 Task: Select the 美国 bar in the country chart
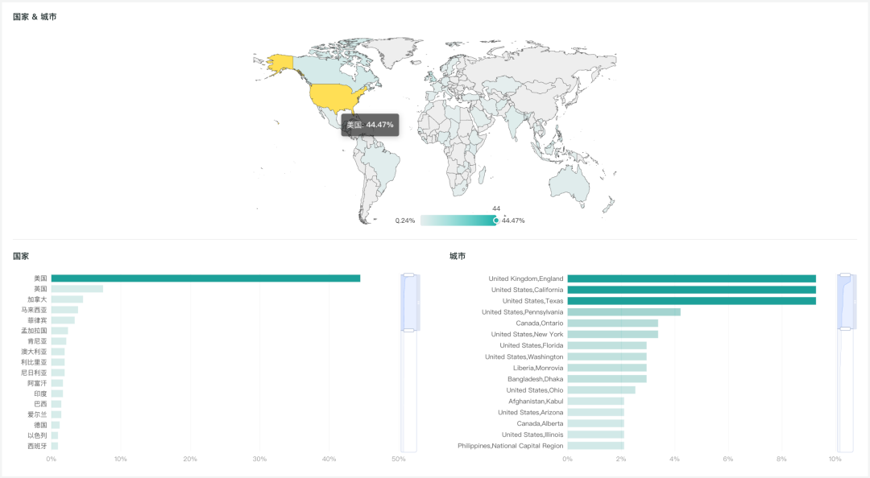(205, 278)
